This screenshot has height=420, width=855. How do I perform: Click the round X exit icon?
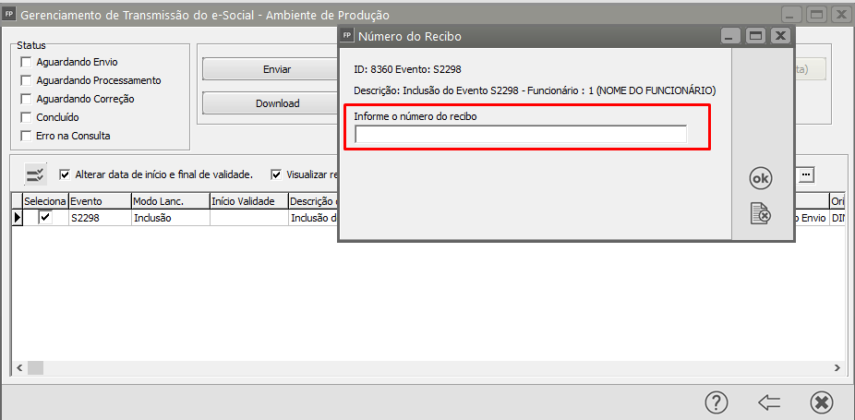(821, 402)
